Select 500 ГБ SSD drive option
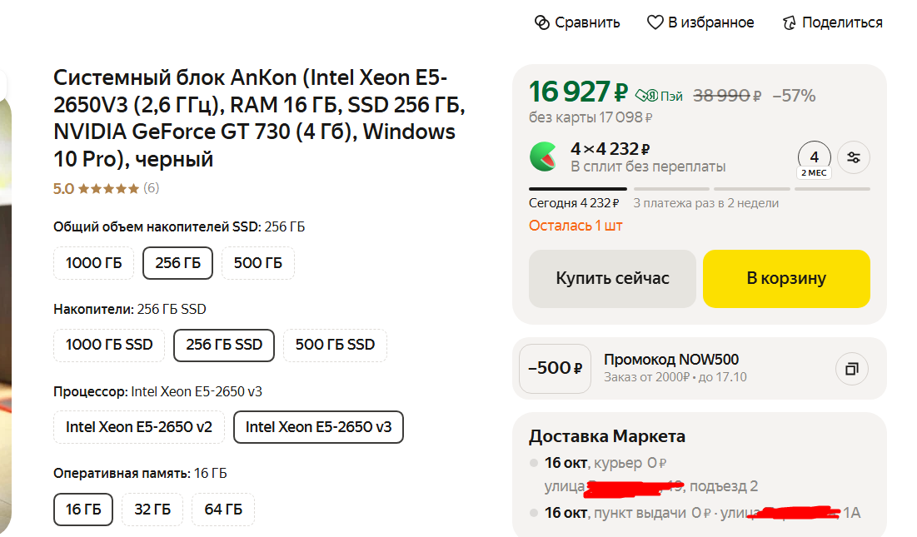The image size is (917, 537). pyautogui.click(x=335, y=345)
